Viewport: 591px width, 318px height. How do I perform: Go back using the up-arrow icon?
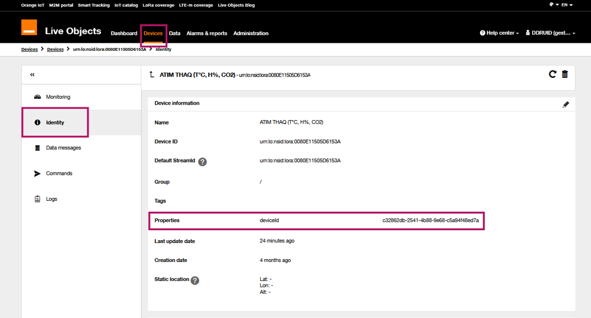pos(152,74)
